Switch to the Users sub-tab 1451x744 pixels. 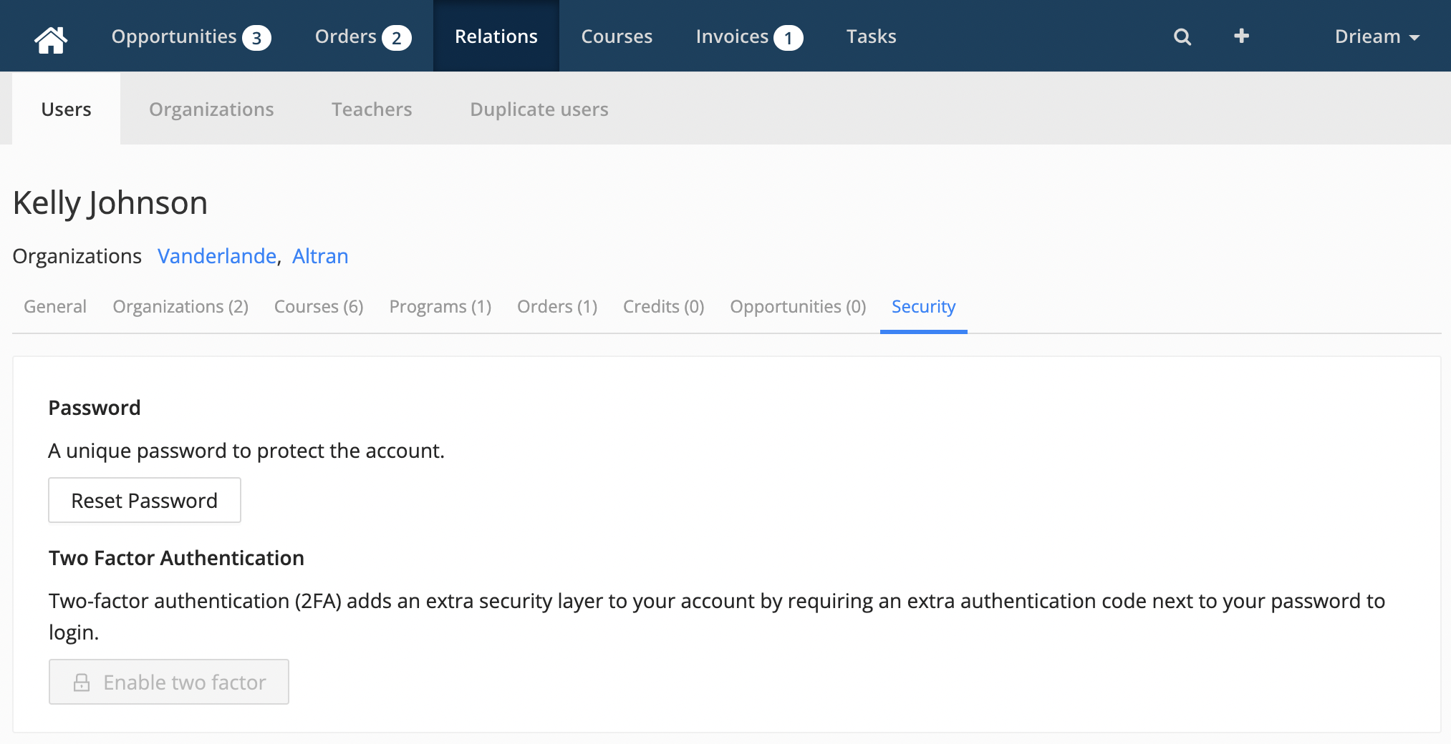(x=67, y=109)
